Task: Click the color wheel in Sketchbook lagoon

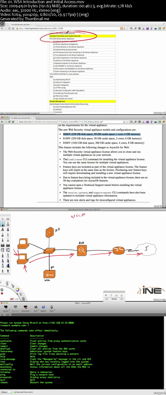Action: tap(17, 290)
